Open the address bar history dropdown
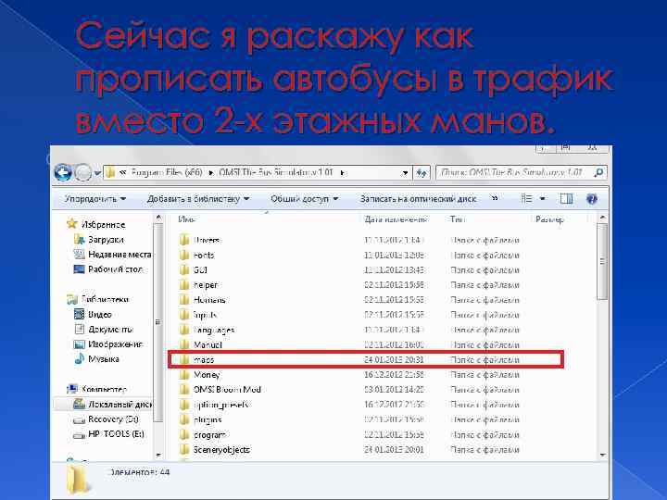Viewport: 667px width, 500px height. pos(405,173)
